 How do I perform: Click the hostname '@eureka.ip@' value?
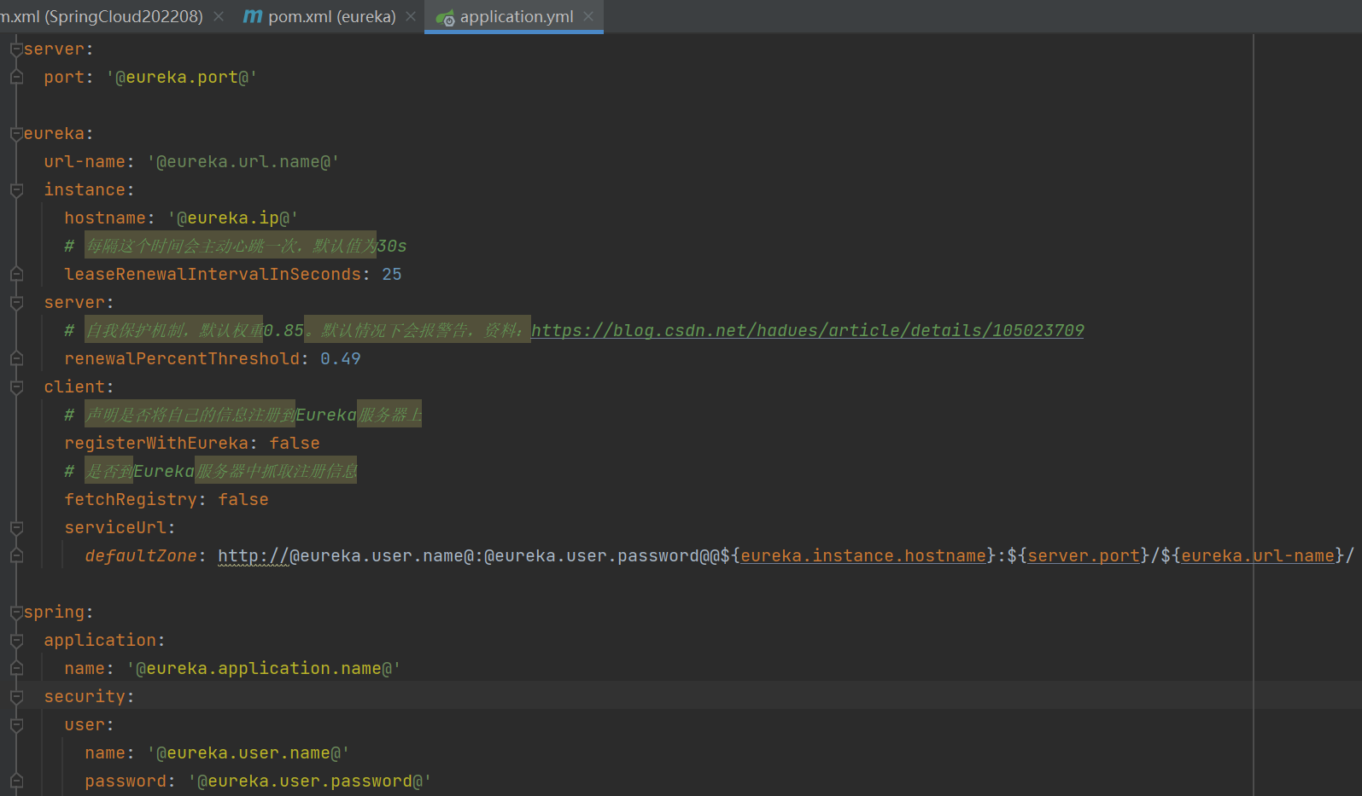click(x=233, y=218)
